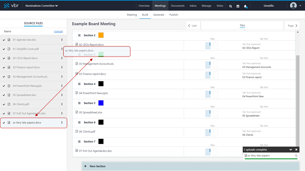The image size is (305, 171).
Task: Open the Votes menu
Action: [x=220, y=6]
